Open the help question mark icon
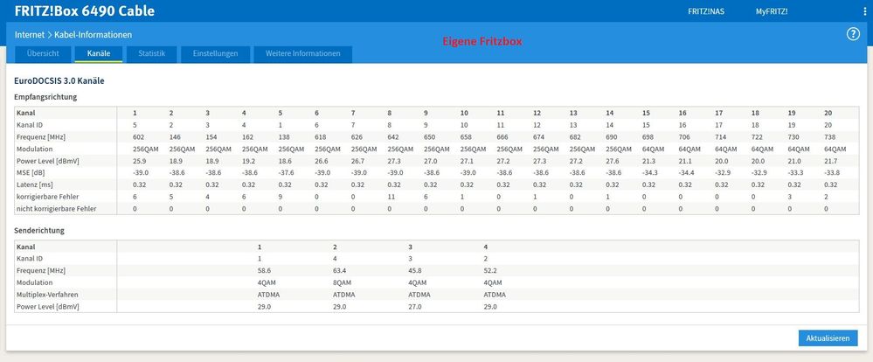 (853, 34)
